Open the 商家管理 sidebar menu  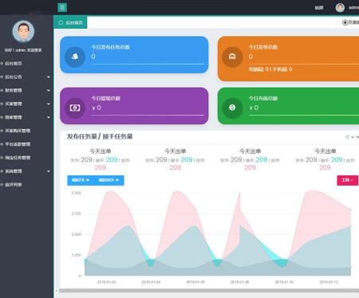14,117
